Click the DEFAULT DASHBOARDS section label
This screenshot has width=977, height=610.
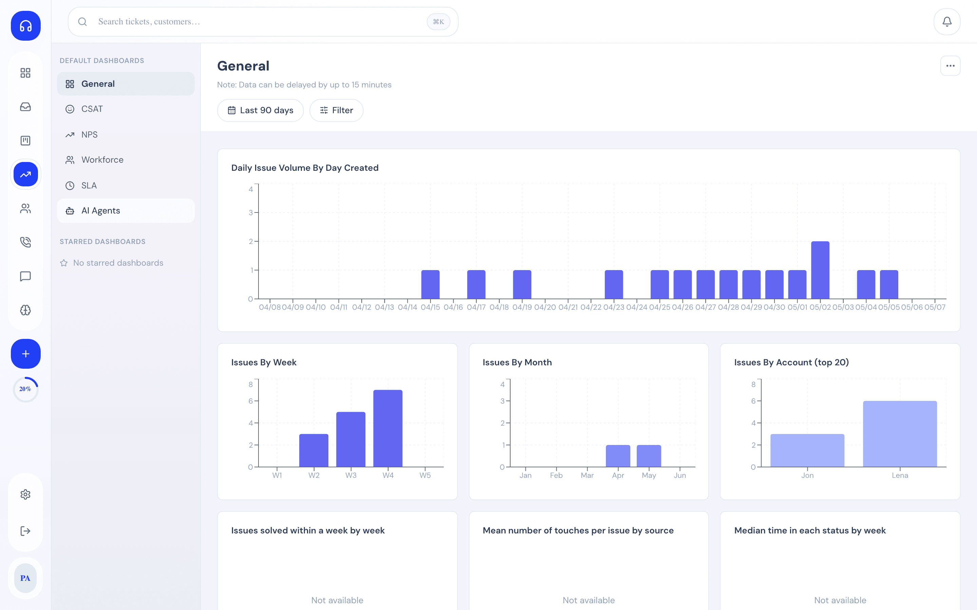102,61
